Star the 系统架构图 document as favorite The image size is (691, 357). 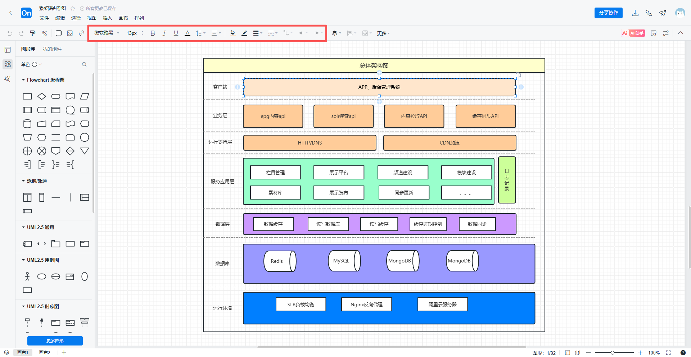point(73,9)
